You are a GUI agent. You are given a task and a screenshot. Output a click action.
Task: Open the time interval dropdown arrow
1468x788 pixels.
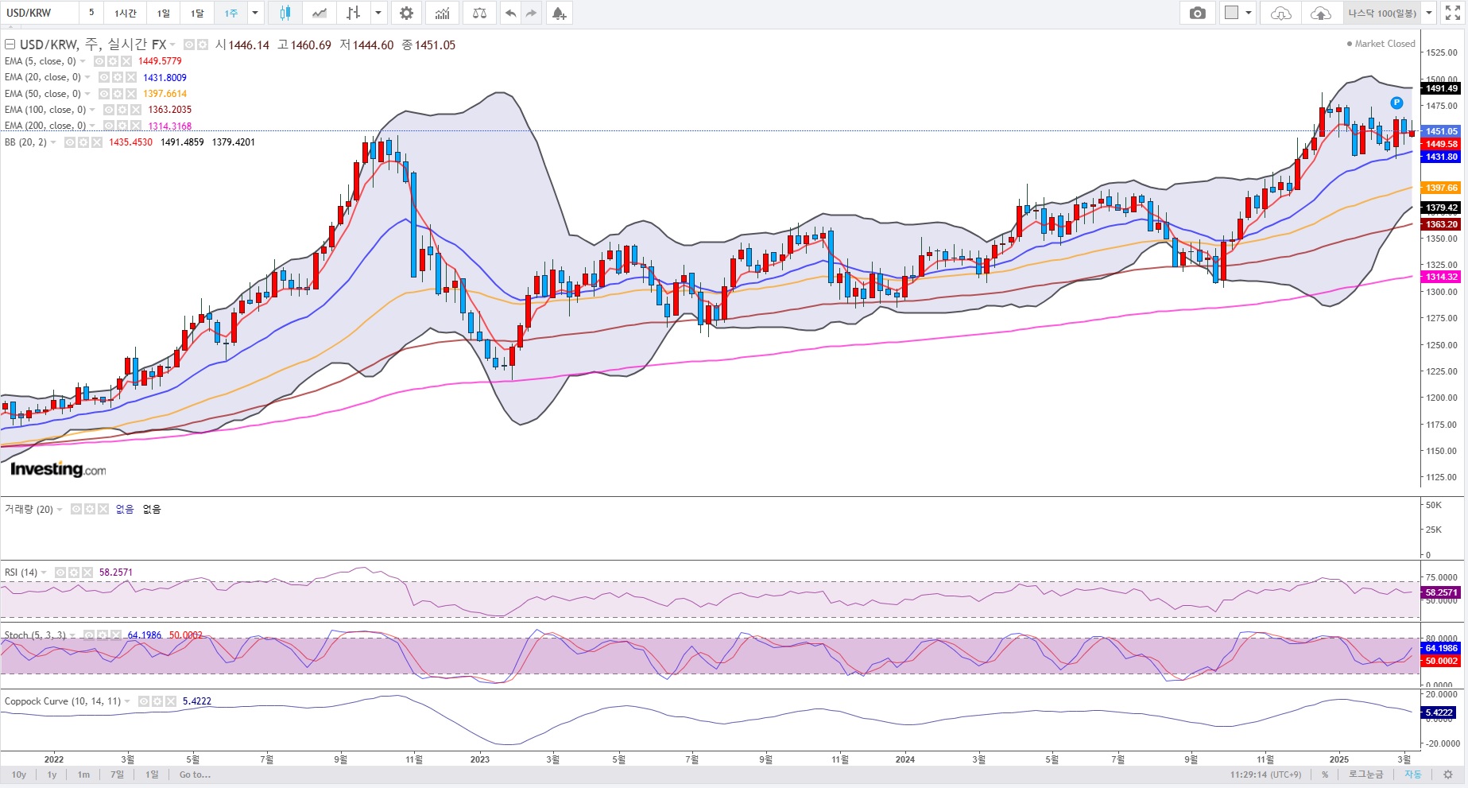[x=255, y=13]
